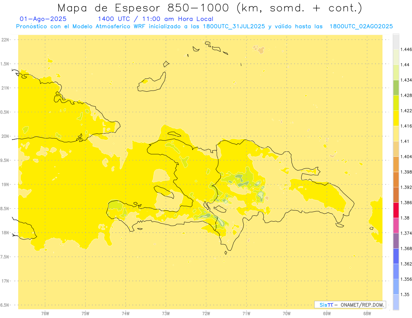412x318 pixels.
Task: Click the legend value 1.422
Action: [406, 110]
